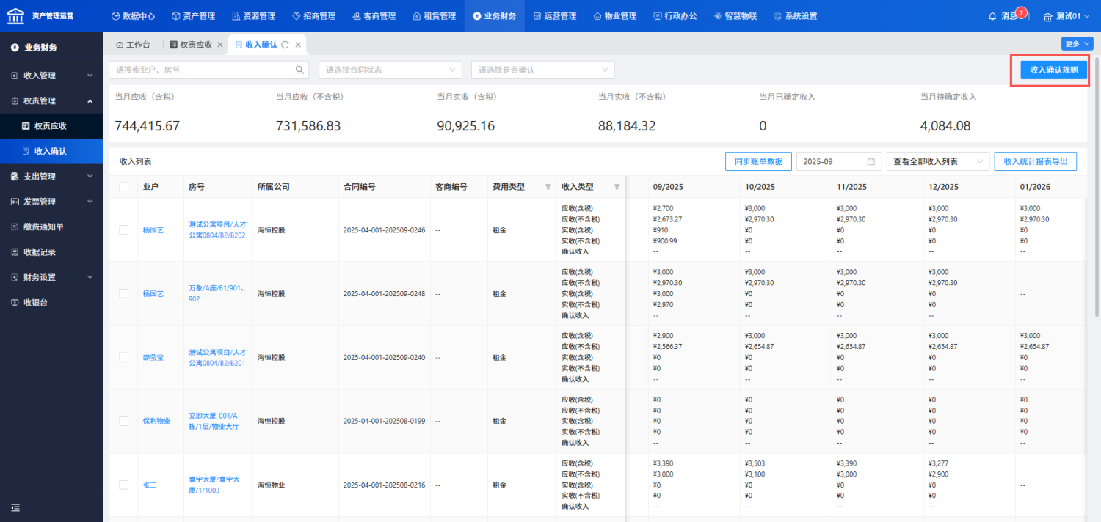The image size is (1101, 522).
Task: Open 资源管理 in top navigation
Action: [x=255, y=16]
